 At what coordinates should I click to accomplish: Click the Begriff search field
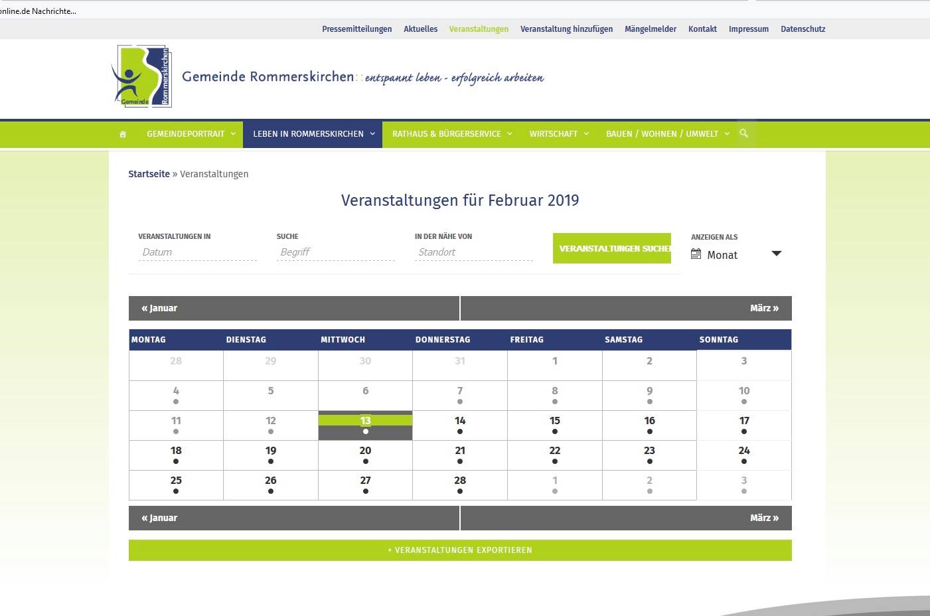(336, 252)
